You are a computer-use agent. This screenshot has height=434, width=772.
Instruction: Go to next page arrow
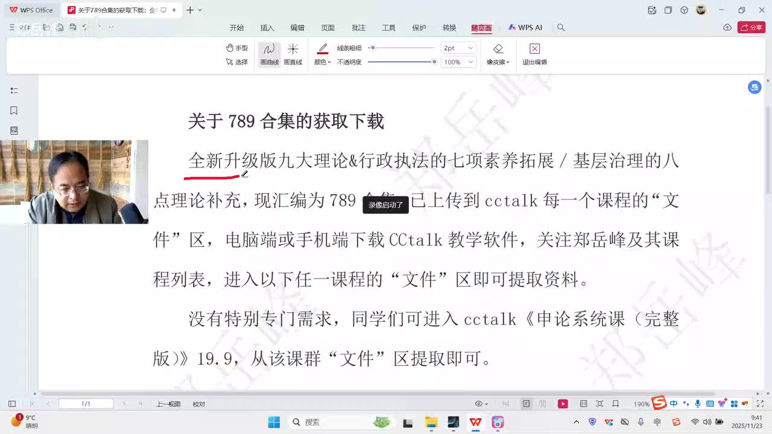(x=124, y=404)
